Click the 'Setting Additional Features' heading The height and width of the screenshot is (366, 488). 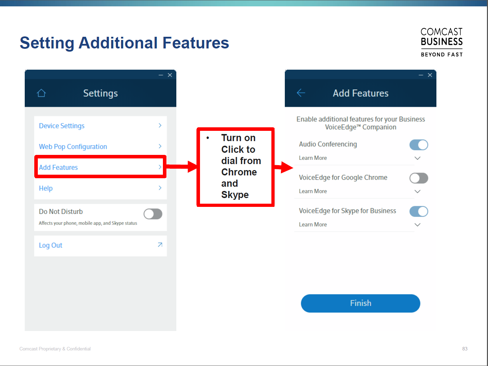124,43
